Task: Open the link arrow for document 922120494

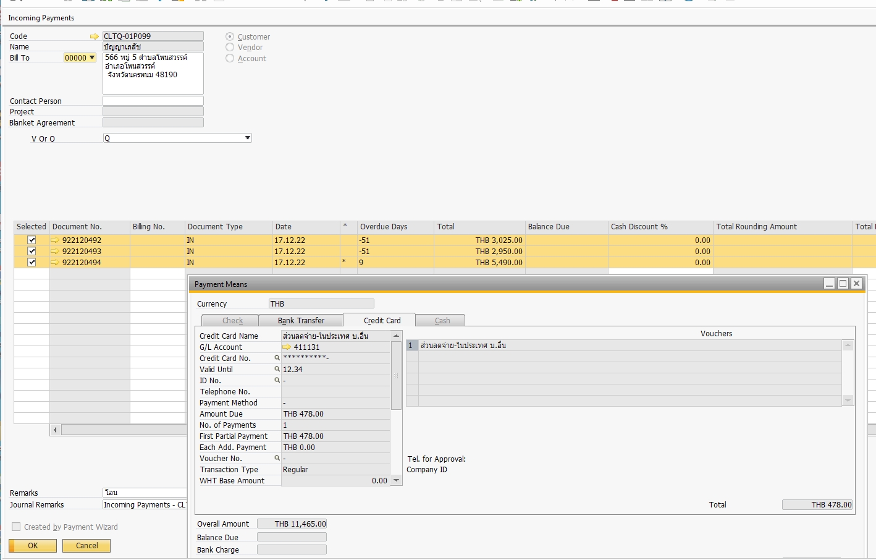Action: 56,263
